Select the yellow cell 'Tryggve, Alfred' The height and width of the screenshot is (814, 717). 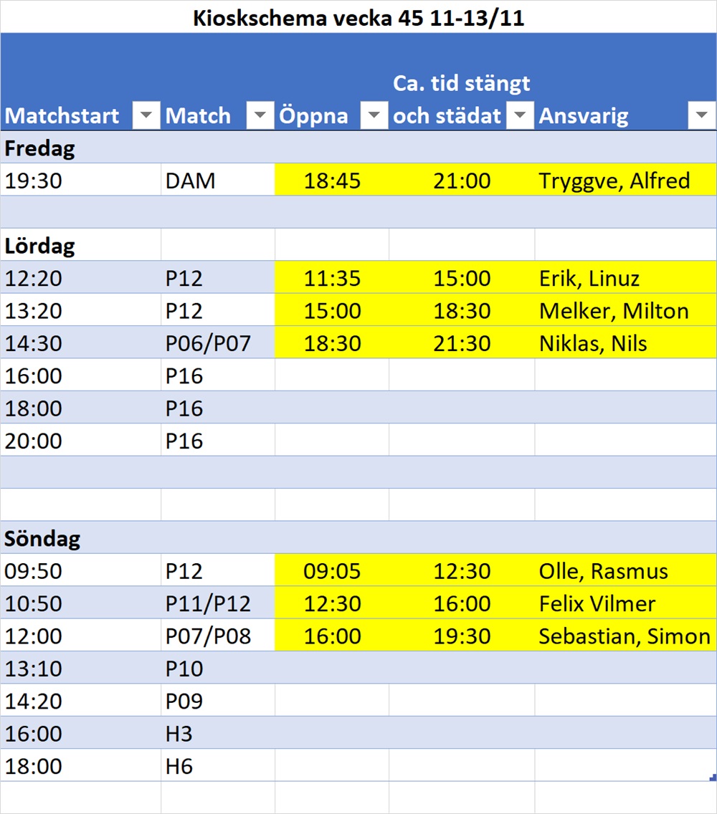pyautogui.click(x=614, y=181)
